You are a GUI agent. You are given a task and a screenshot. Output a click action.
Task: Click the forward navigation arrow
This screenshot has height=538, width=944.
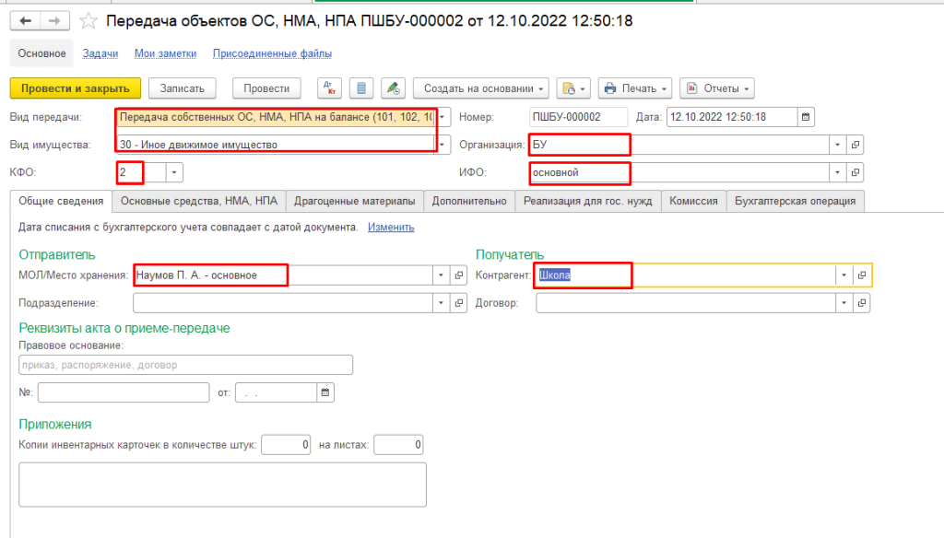click(x=54, y=20)
